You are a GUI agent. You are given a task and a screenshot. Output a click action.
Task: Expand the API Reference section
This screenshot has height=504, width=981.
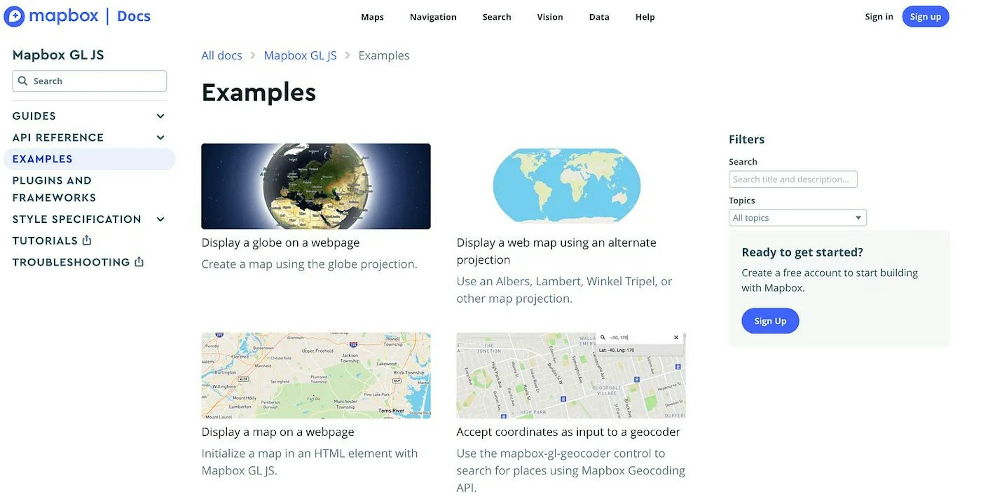[160, 138]
